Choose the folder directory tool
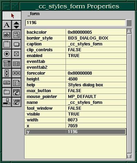Image resolution: width=137 pixels, height=163 pixels. coord(7,92)
